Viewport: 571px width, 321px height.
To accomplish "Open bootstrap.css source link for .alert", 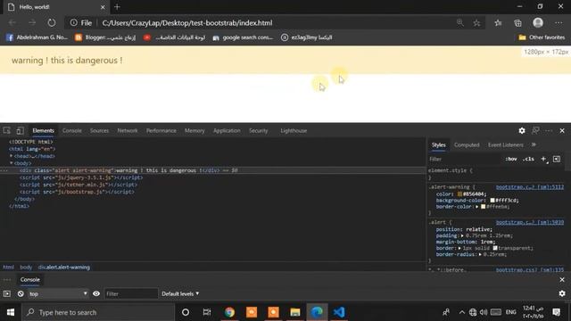I will coord(529,222).
